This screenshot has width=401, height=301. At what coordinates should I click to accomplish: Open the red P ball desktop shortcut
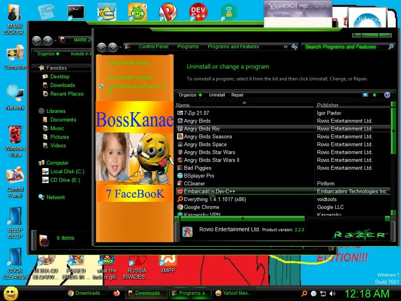(168, 12)
